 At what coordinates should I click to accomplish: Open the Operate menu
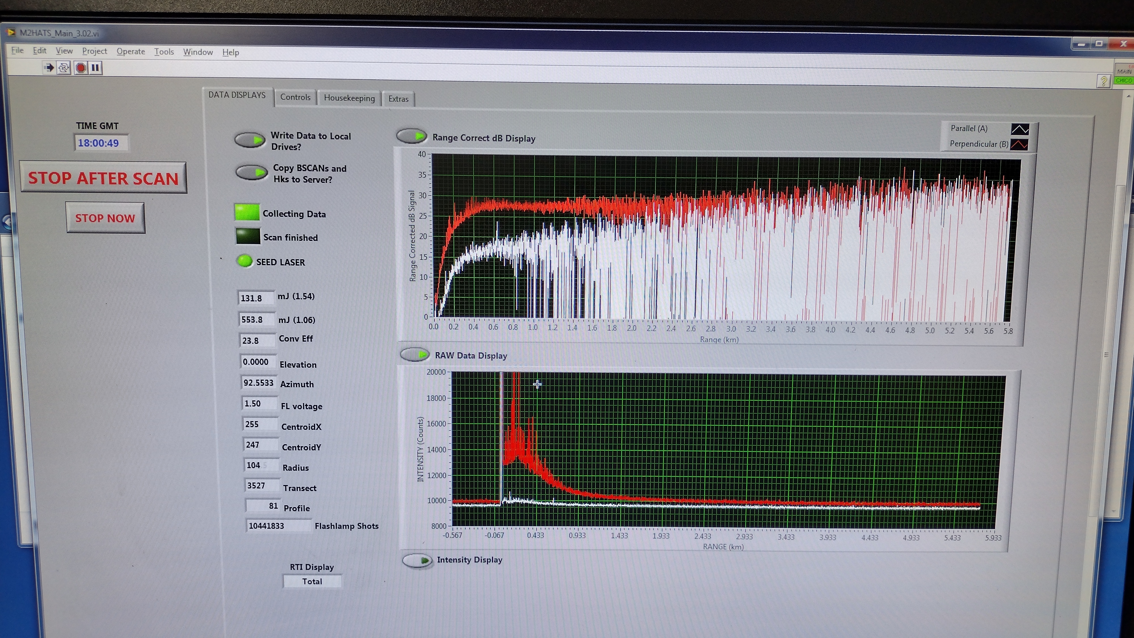[130, 52]
